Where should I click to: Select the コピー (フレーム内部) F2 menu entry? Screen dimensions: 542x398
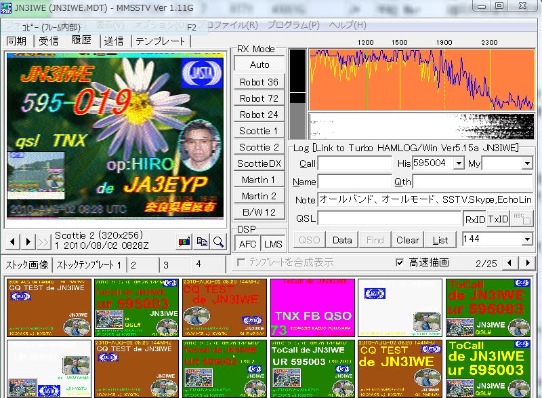pos(104,27)
